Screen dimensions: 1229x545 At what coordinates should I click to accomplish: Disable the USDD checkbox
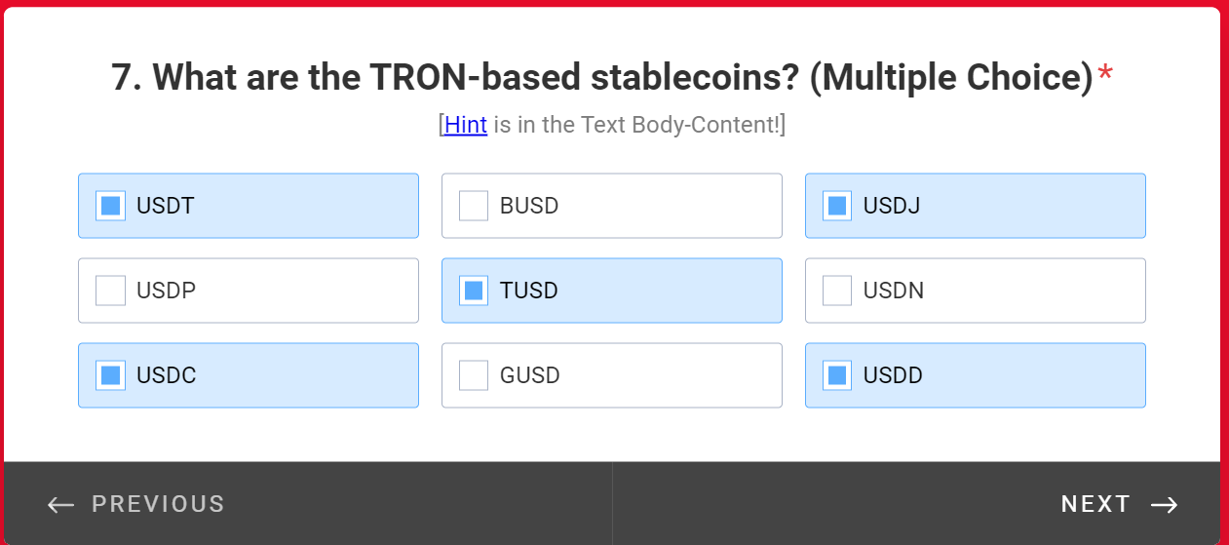coord(837,375)
